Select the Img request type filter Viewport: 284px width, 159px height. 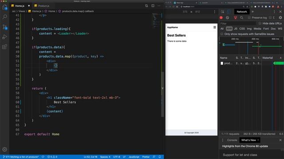point(249,29)
